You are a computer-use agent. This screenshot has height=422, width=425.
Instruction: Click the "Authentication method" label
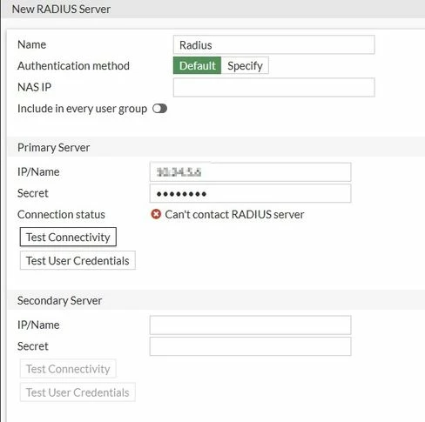pos(73,66)
